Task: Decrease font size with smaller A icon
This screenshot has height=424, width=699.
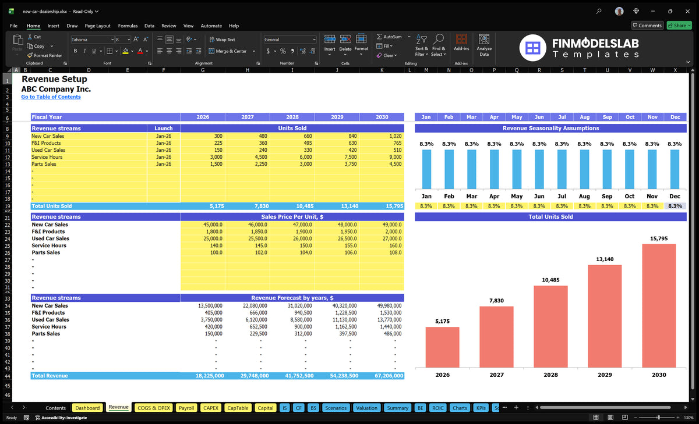Action: (x=146, y=40)
